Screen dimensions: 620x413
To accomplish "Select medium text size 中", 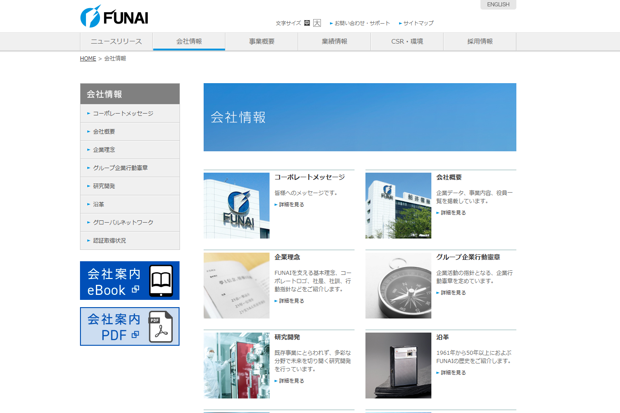I will (x=307, y=23).
